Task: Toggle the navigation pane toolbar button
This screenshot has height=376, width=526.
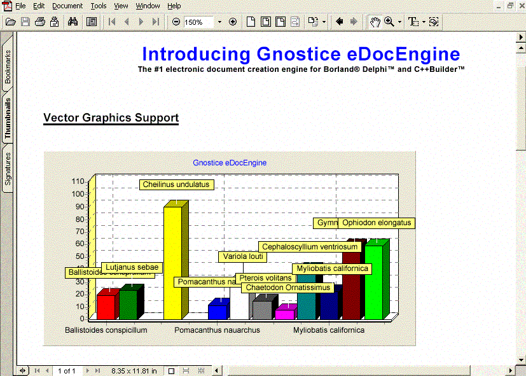Action: point(92,22)
